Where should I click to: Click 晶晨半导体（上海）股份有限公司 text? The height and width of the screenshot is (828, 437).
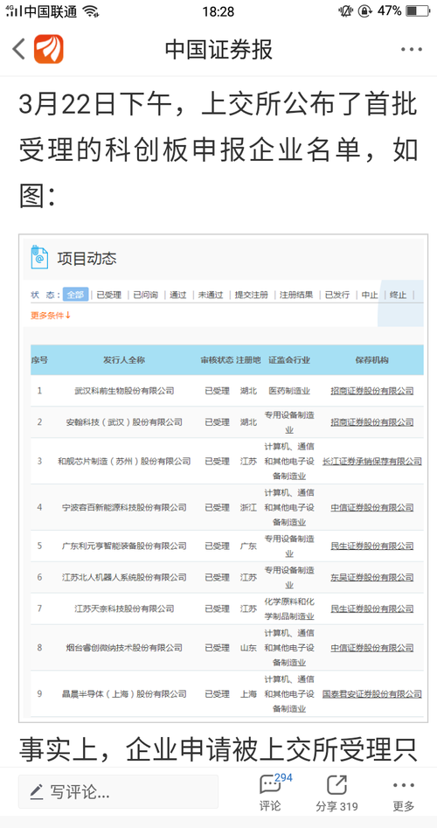point(124,694)
